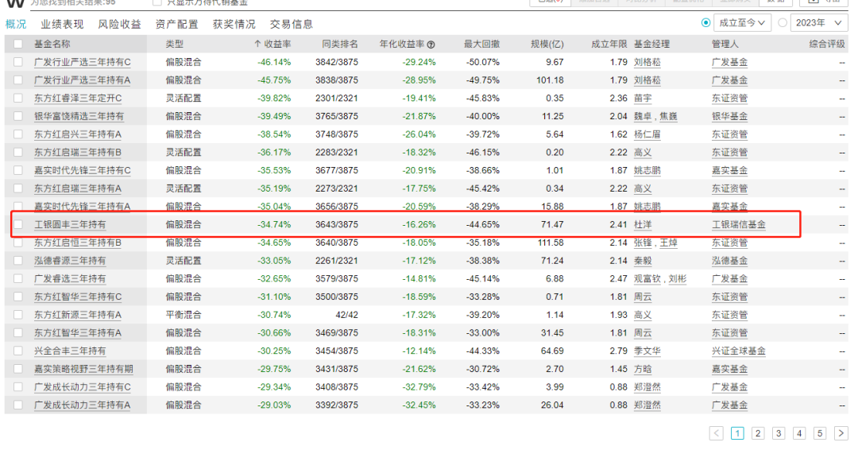Sort by 最大回撤 column header
The width and height of the screenshot is (858, 450).
[x=482, y=45]
